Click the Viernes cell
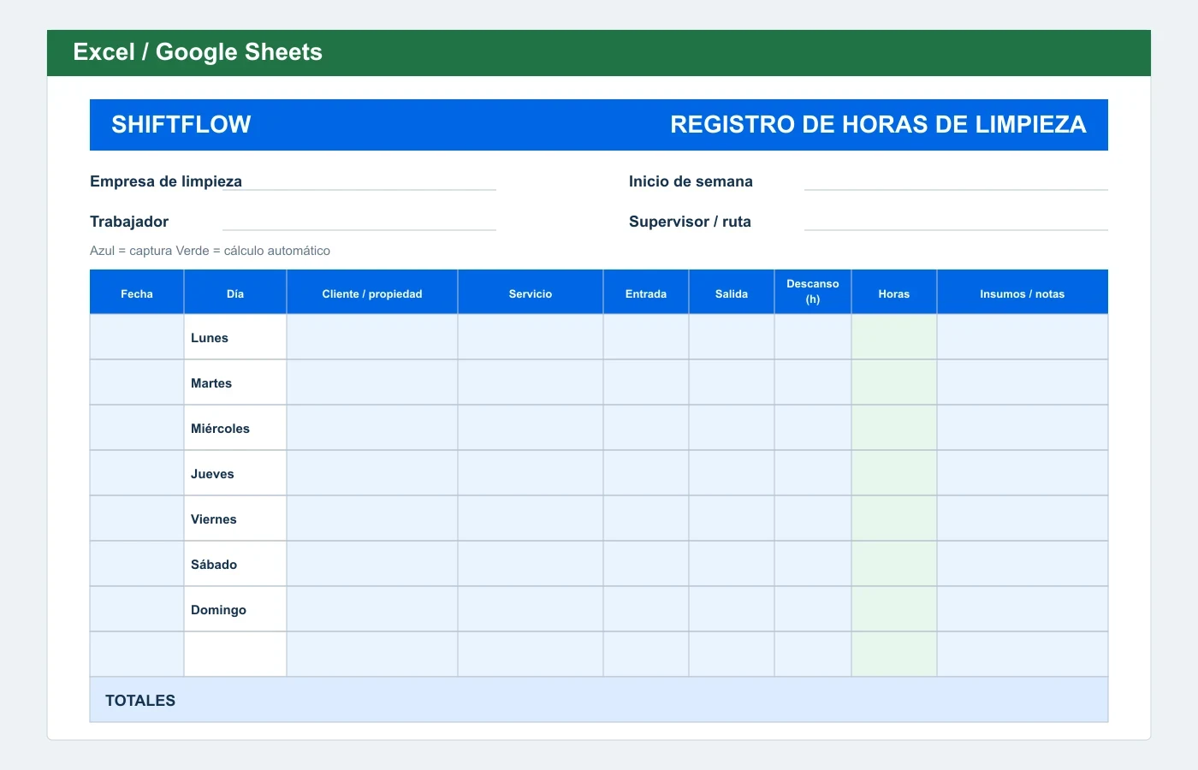Viewport: 1198px width, 770px height. click(235, 518)
